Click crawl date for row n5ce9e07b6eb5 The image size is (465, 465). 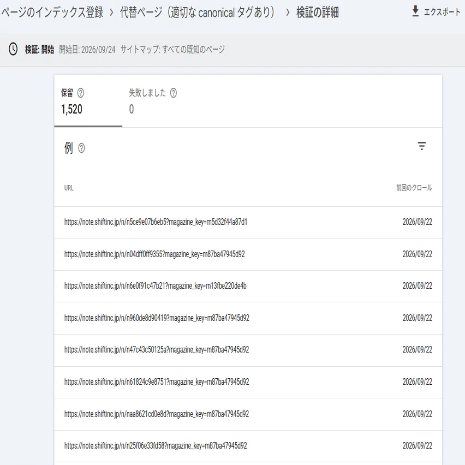[x=418, y=222]
